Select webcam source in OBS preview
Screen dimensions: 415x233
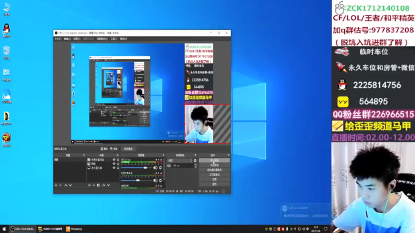pos(199,124)
